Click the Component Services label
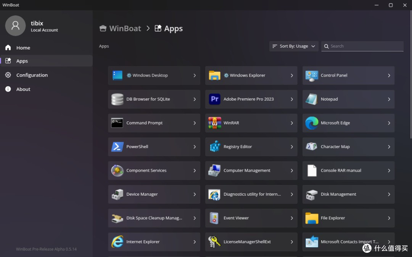The image size is (412, 257). (x=146, y=171)
